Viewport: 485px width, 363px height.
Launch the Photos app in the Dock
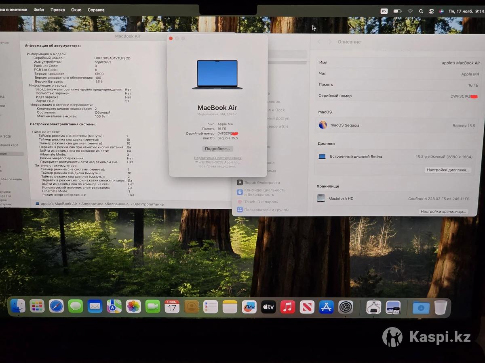click(133, 307)
